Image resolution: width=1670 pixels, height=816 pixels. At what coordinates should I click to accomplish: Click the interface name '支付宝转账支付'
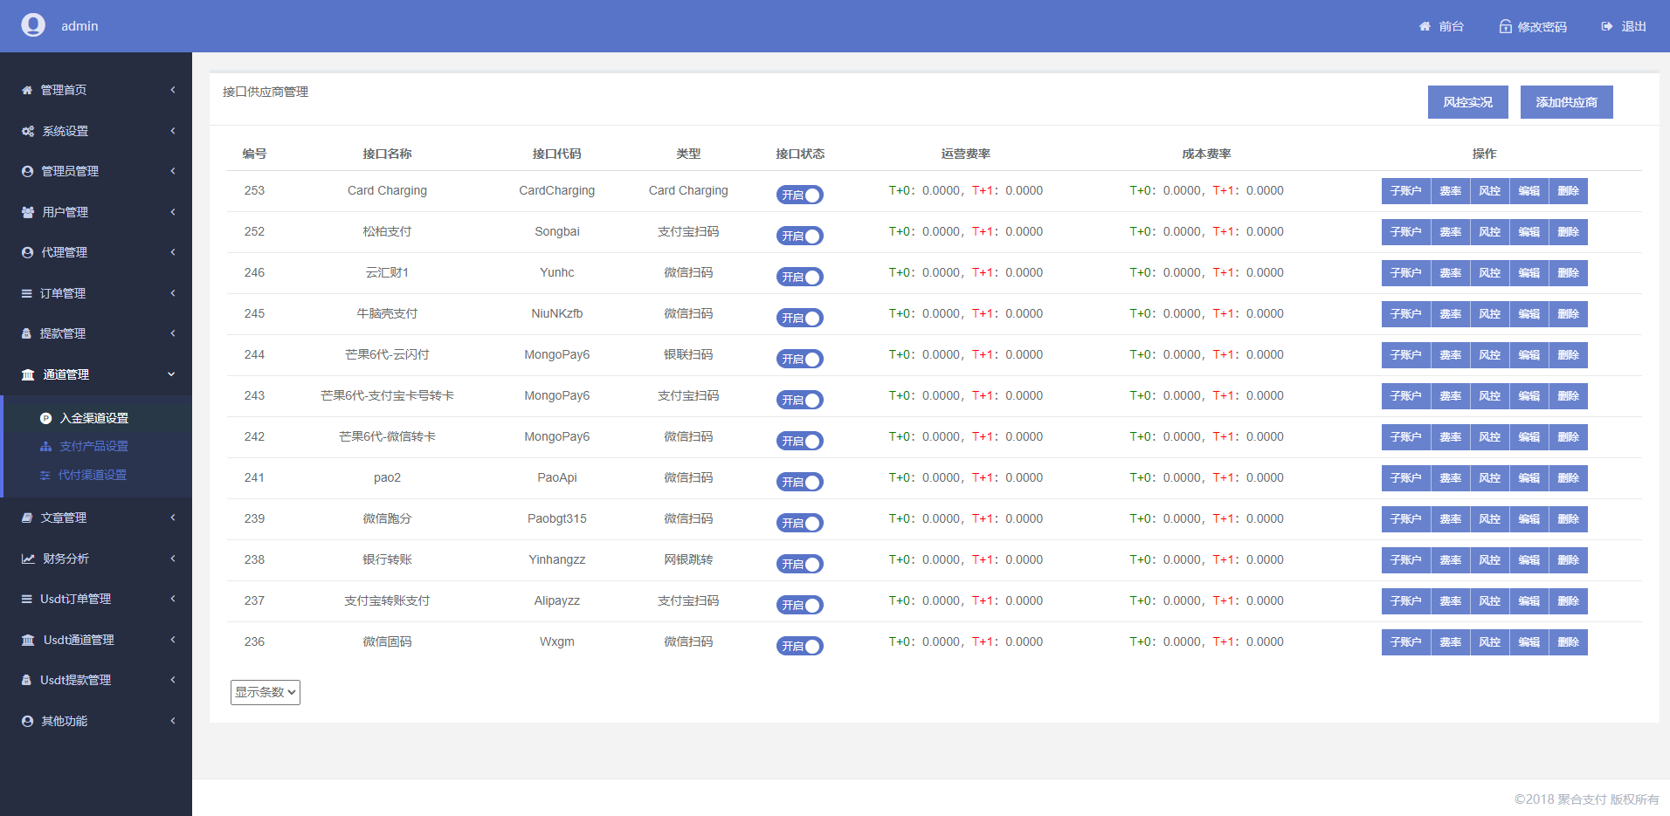click(x=387, y=600)
